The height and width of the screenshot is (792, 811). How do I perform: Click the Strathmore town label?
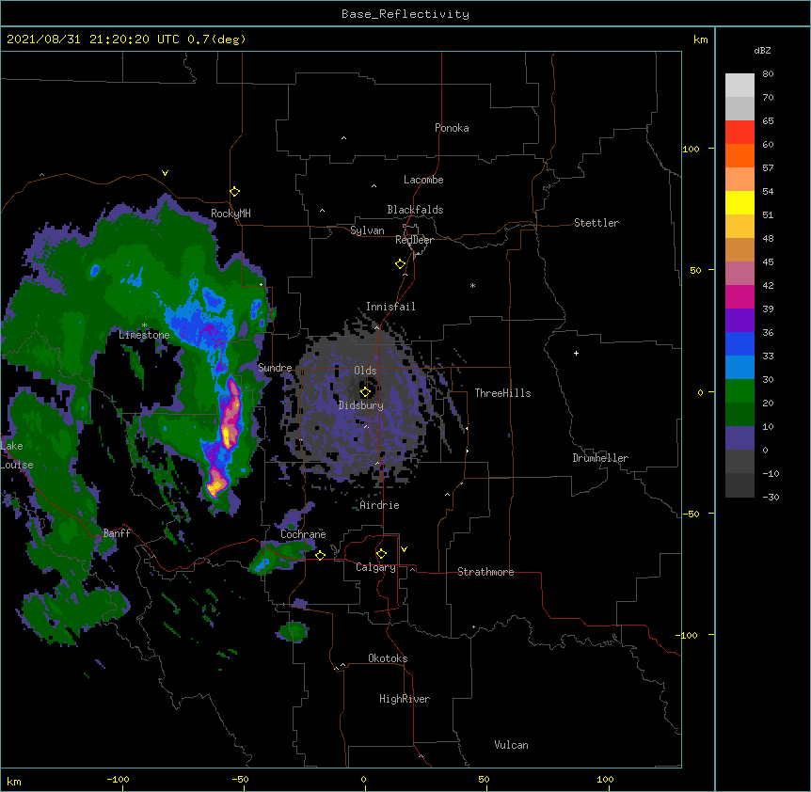click(485, 572)
